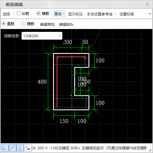This screenshot has height=153, width=153.
Task: Toggle the orthogonal snap icon
Action: [x=5, y=148]
